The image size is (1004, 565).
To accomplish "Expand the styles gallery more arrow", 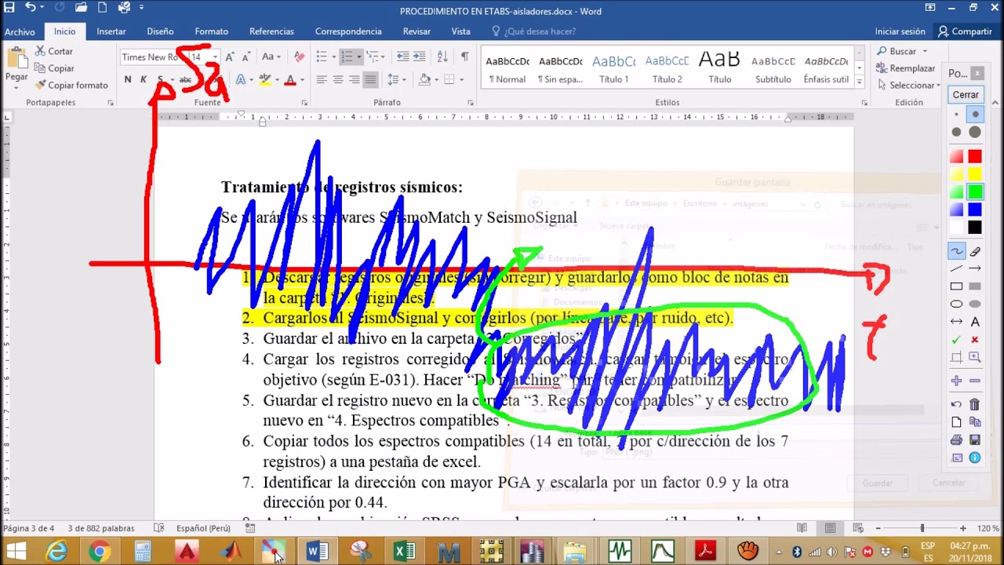I will [859, 82].
